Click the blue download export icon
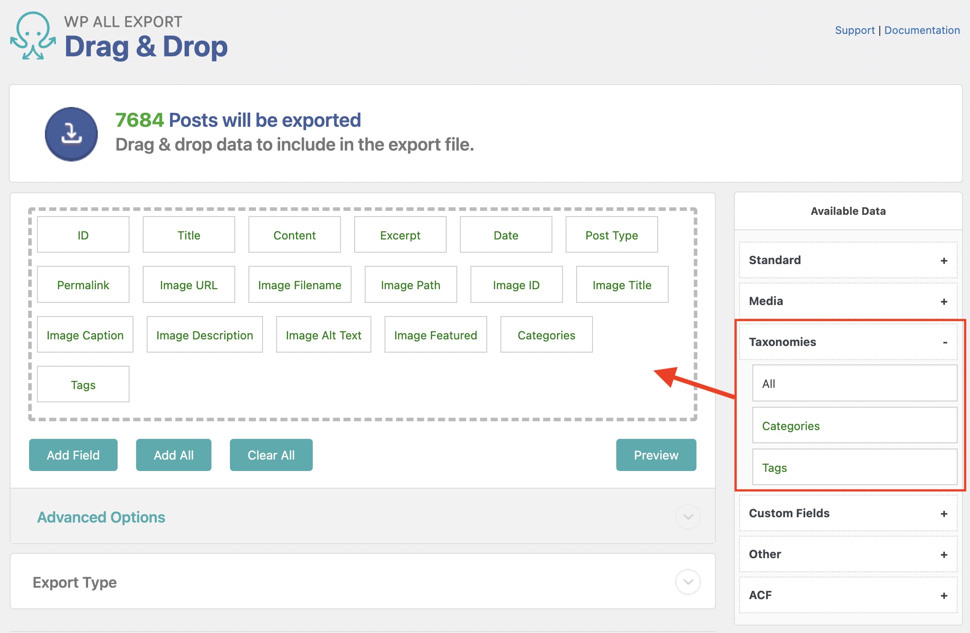The width and height of the screenshot is (970, 633). (71, 134)
